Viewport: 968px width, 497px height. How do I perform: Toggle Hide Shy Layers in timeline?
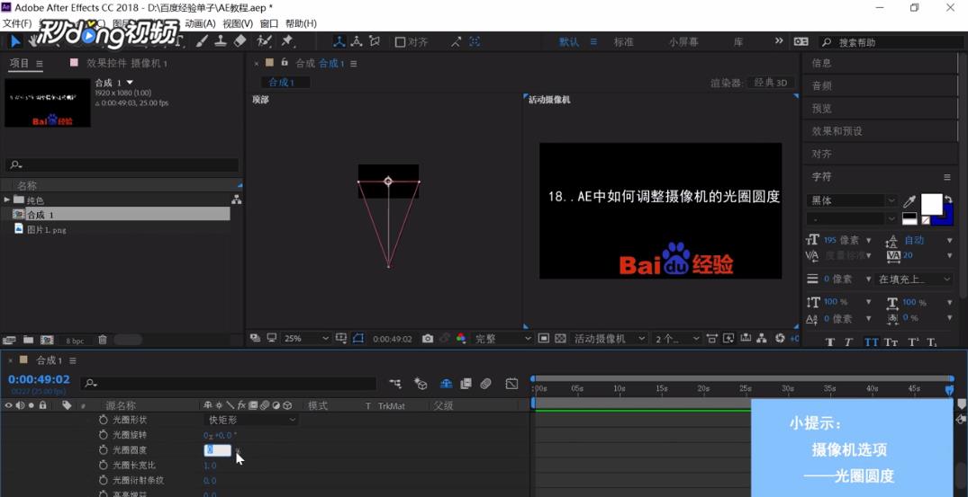tap(446, 384)
